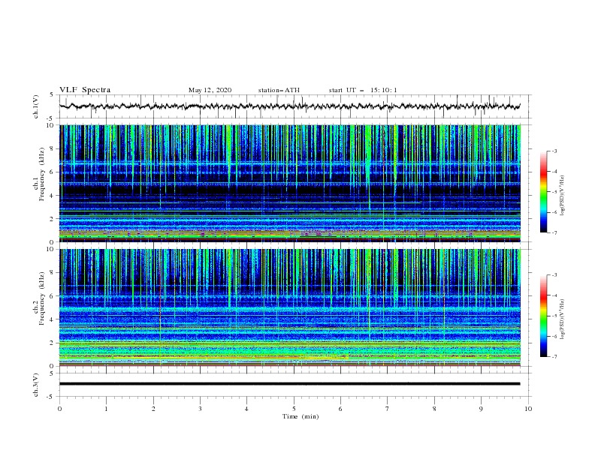Click the "VLF Spectra" plot title
The image size is (595, 459).
pyautogui.click(x=85, y=90)
